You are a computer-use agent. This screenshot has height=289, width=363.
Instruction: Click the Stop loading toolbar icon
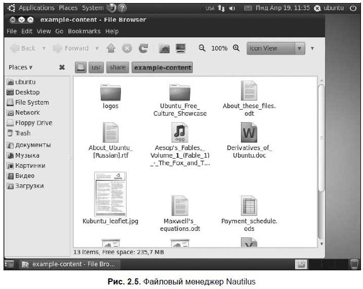pyautogui.click(x=127, y=49)
